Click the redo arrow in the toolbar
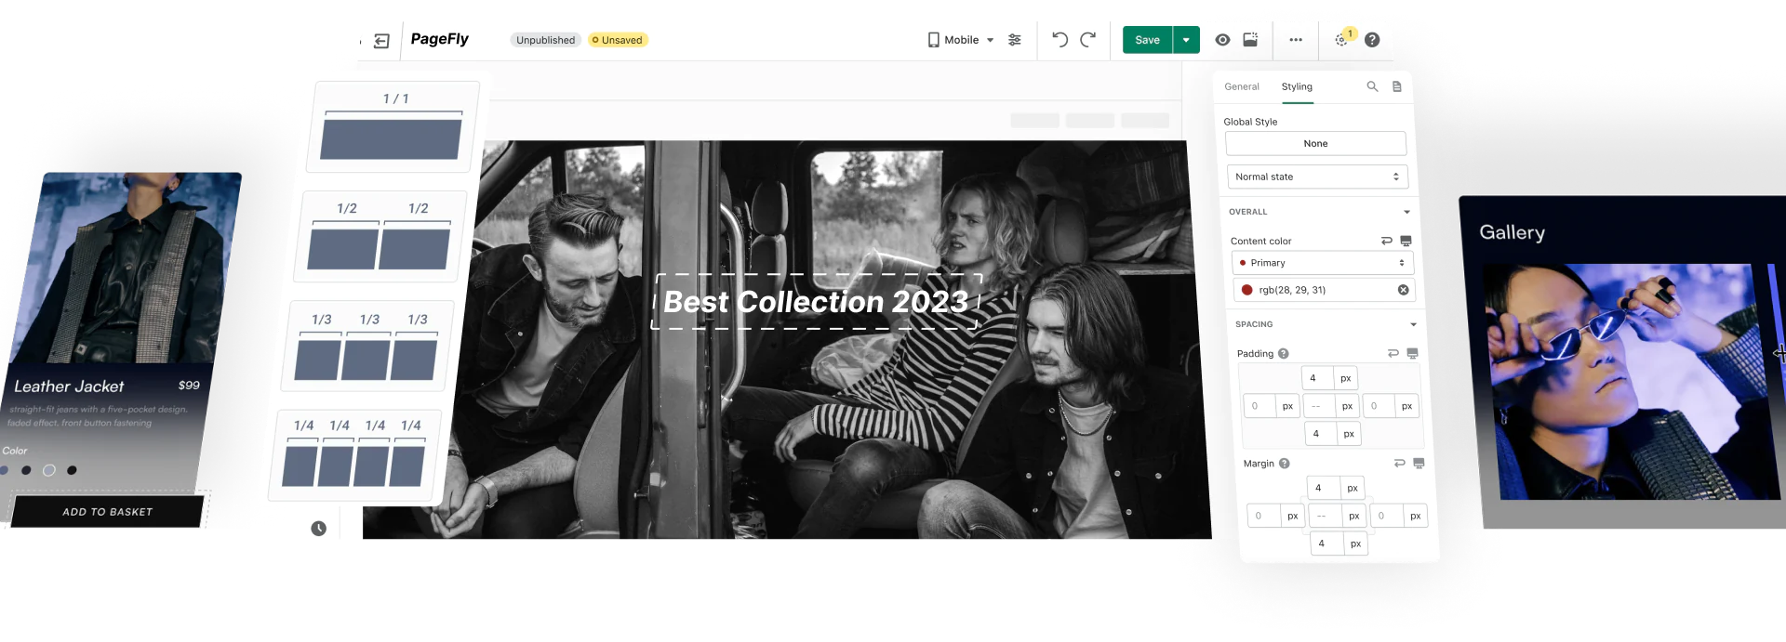The width and height of the screenshot is (1786, 642). [1087, 39]
